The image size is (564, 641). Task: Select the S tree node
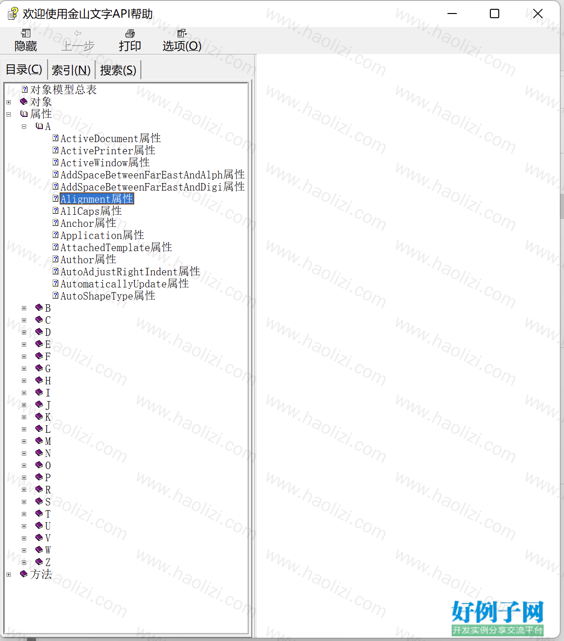tap(48, 502)
